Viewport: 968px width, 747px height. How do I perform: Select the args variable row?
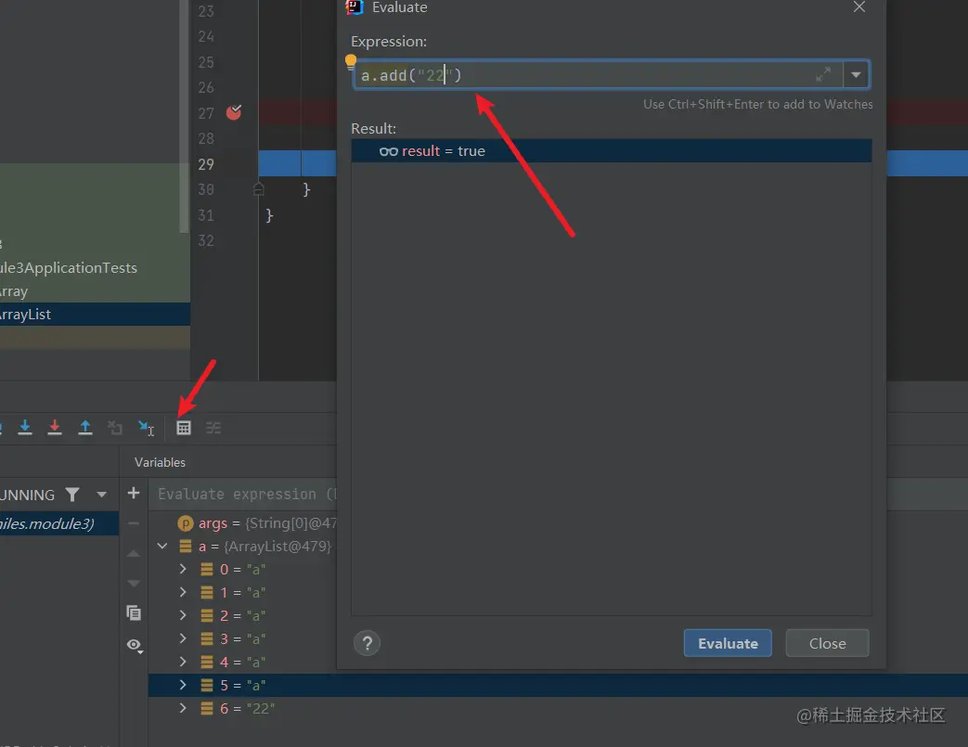[x=242, y=523]
